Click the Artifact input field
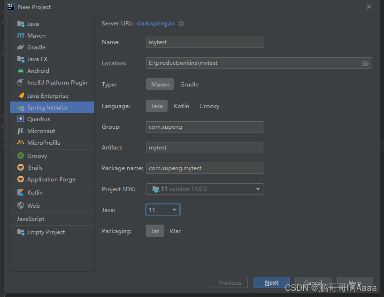The width and height of the screenshot is (384, 297). click(x=205, y=148)
